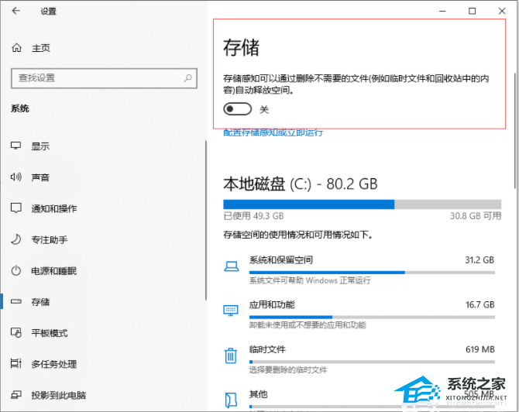This screenshot has height=412, width=519.
Task: Open 应用和功能 storage details
Action: click(x=272, y=305)
